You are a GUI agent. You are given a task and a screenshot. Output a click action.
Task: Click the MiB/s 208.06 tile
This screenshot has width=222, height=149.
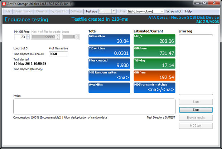click(154, 39)
